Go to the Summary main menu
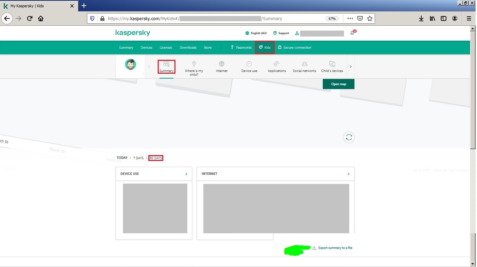Screen dimensions: 477x267 [x=126, y=48]
